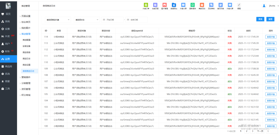
Task: Select 推送配置 in the submenu
Action: (x=26, y=40)
